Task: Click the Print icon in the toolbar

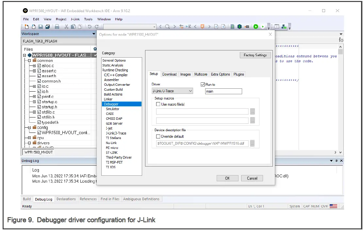Action: click(x=57, y=27)
